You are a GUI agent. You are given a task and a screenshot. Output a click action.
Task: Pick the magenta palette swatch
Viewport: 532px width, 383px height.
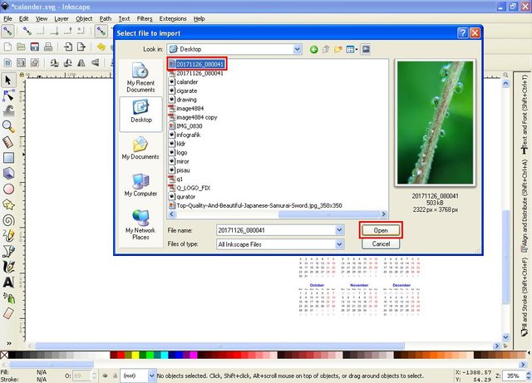(194, 356)
